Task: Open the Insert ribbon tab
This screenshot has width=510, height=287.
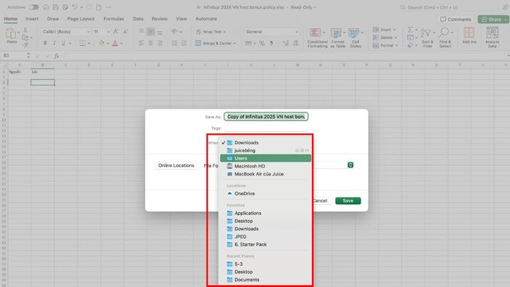Action: pyautogui.click(x=32, y=19)
